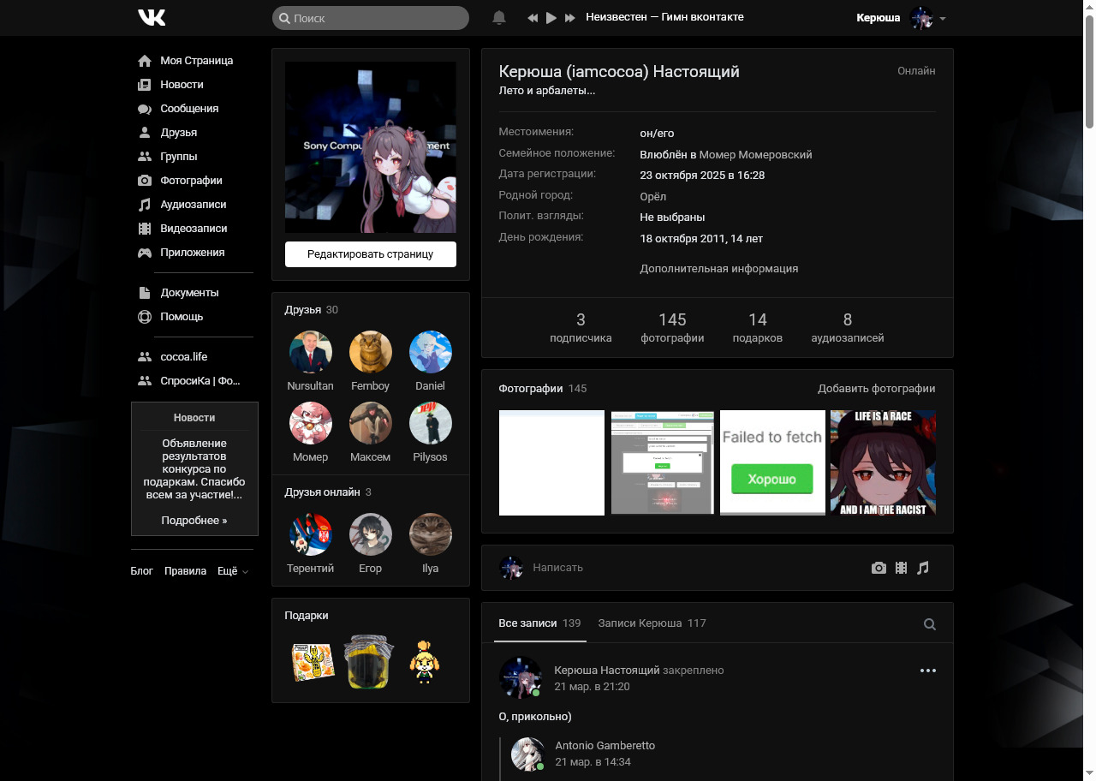Open the СпросиКа group in sidebar
This screenshot has width=1096, height=781.
coord(200,381)
